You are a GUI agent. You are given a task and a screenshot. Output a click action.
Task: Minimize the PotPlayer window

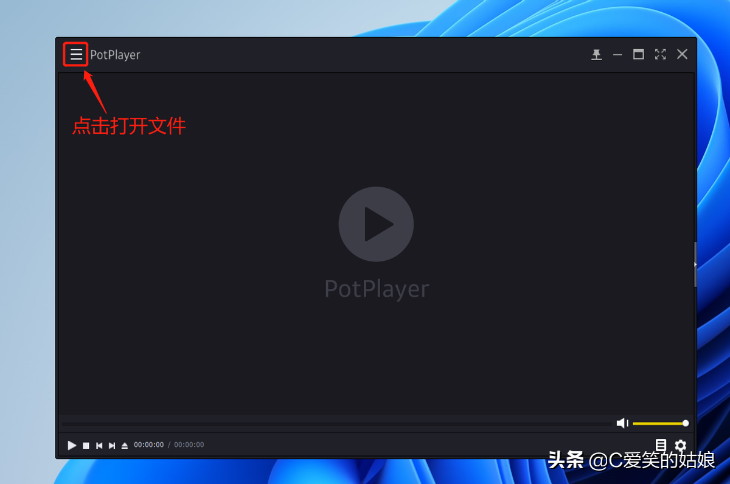coord(617,55)
